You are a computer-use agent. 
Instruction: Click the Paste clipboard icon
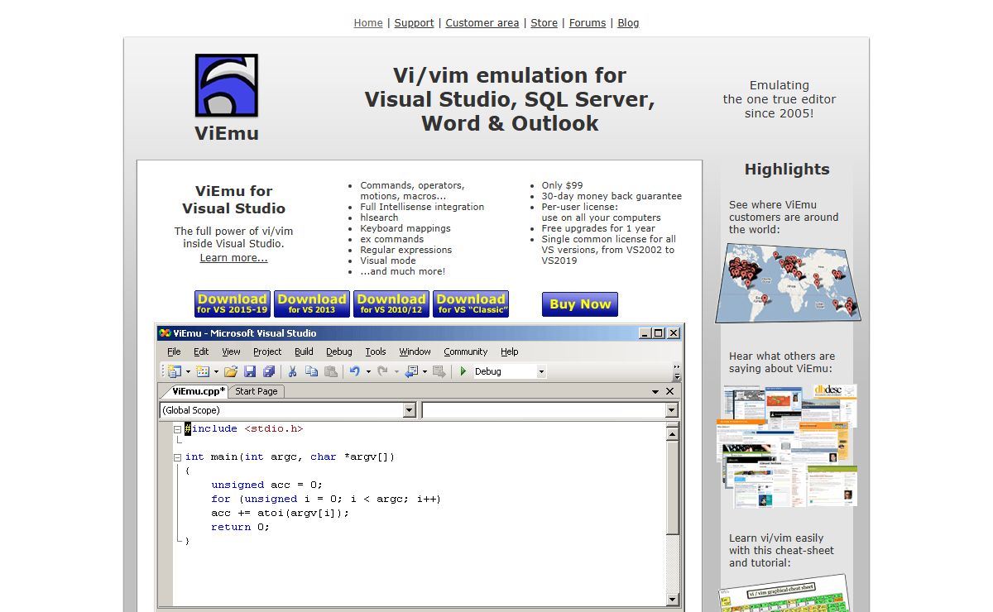331,372
